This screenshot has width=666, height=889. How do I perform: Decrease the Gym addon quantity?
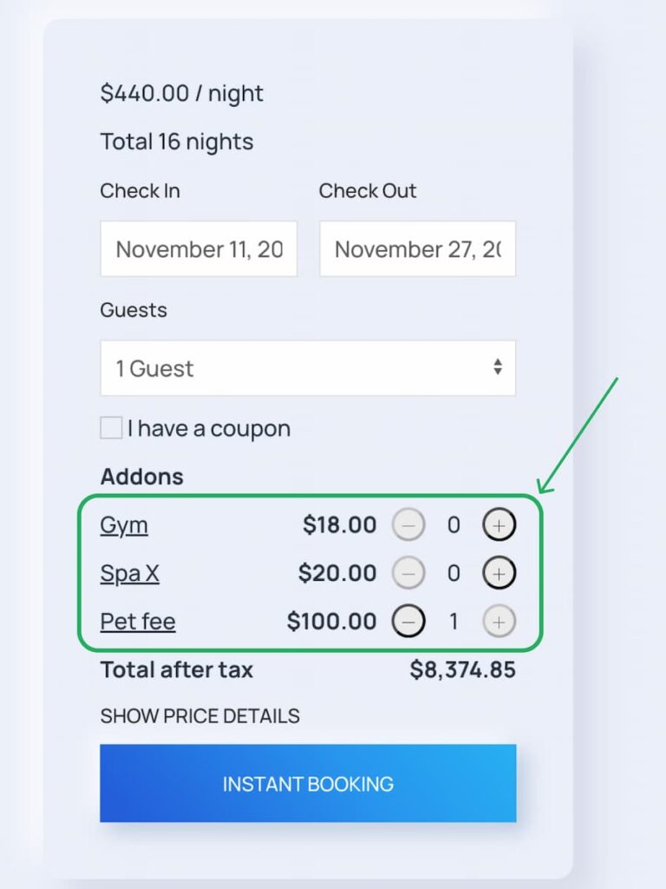408,525
